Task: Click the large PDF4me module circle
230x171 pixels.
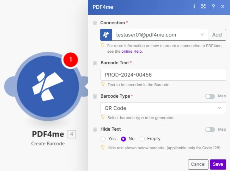Action: click(x=48, y=86)
